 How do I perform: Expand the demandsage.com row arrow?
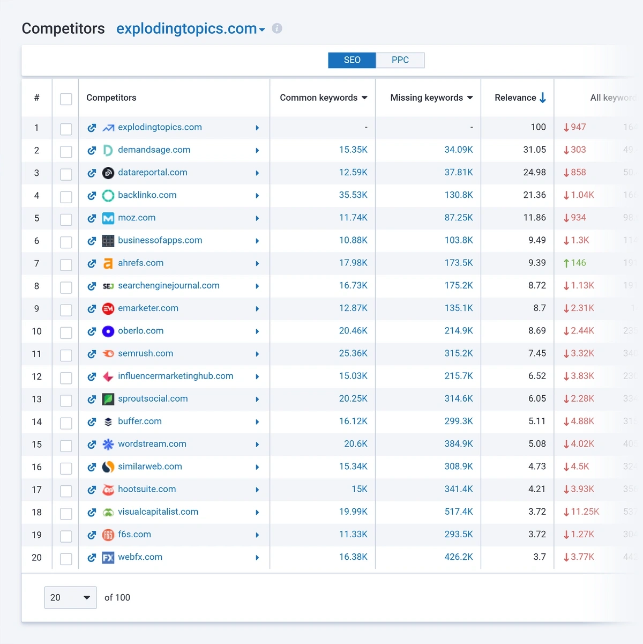point(257,151)
